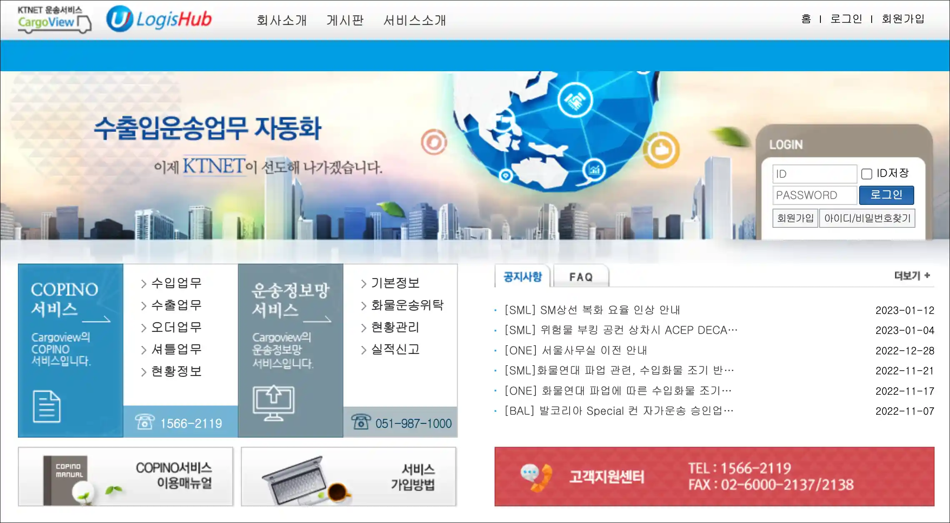Toggle the ID저장 checkbox

click(866, 174)
